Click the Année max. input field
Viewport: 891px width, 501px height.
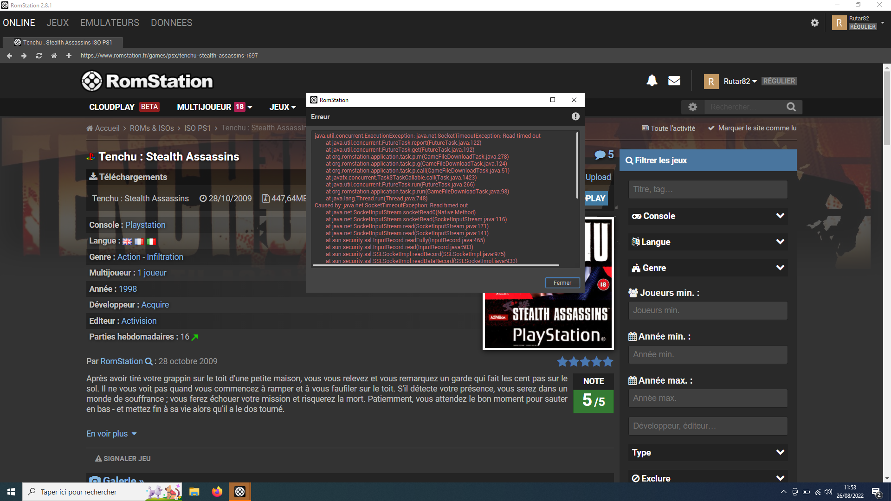[708, 398]
